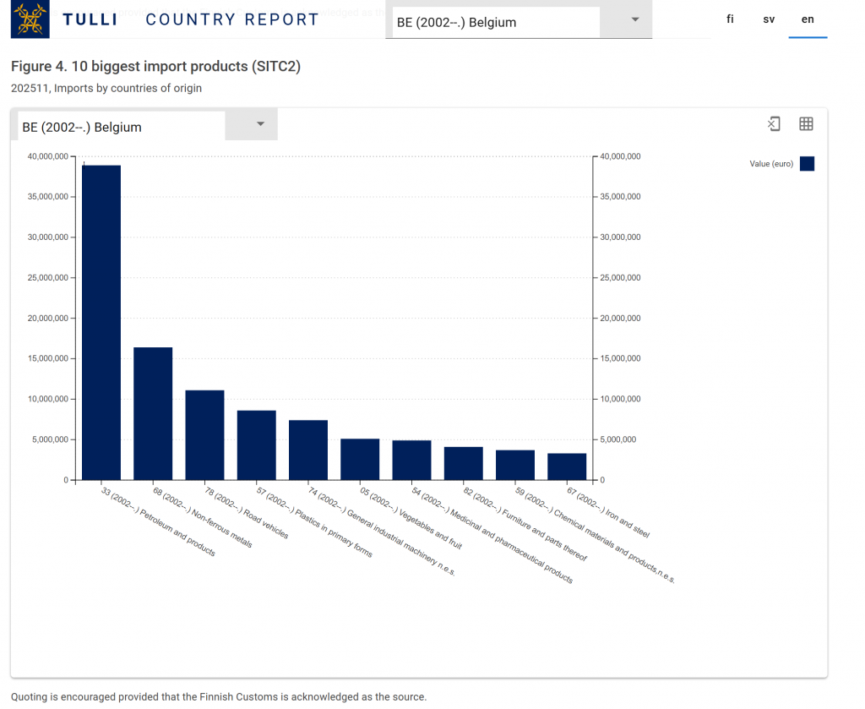Select the General industrial machinery bar
This screenshot has width=865, height=709.
coord(308,450)
